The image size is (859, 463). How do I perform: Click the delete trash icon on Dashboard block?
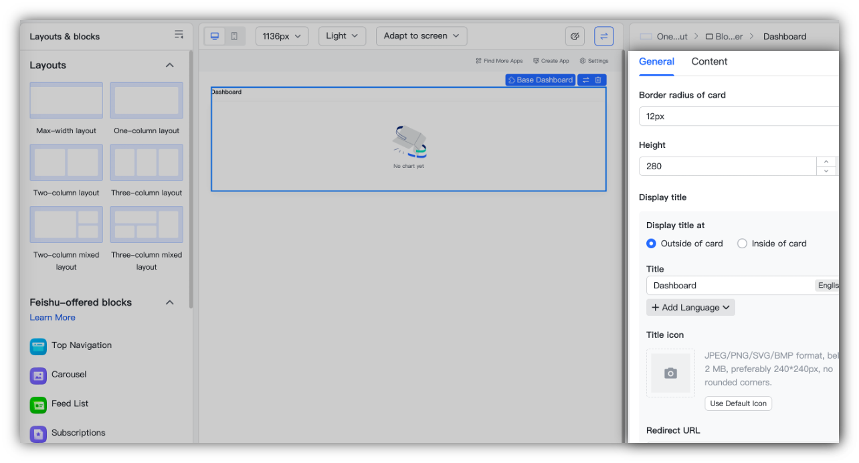(598, 80)
